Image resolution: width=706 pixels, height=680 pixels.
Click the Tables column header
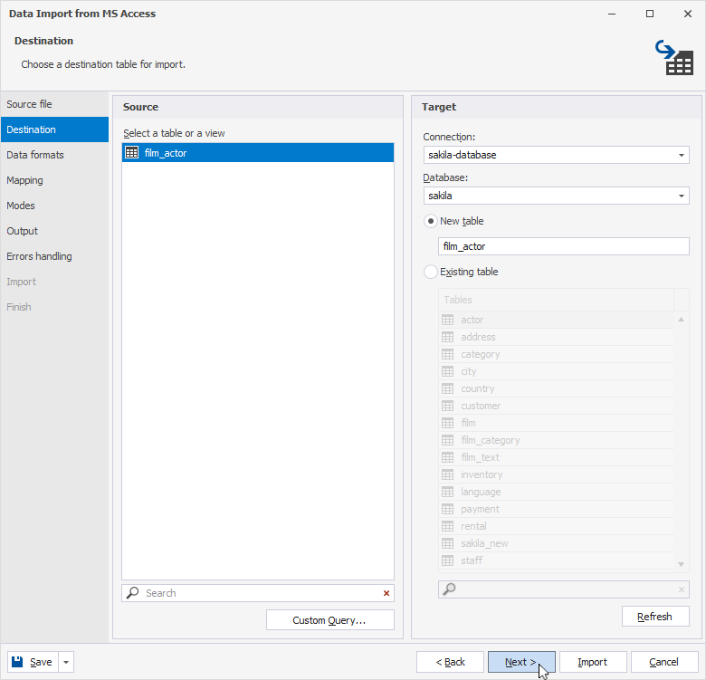click(556, 300)
